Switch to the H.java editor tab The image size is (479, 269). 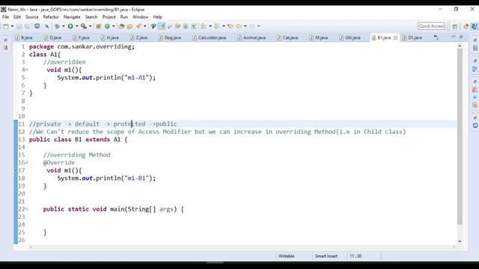(110, 38)
